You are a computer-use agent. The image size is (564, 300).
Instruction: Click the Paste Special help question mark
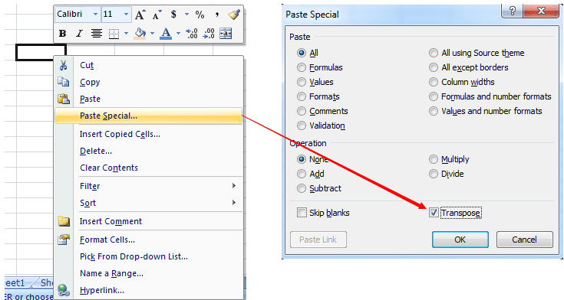tap(513, 11)
